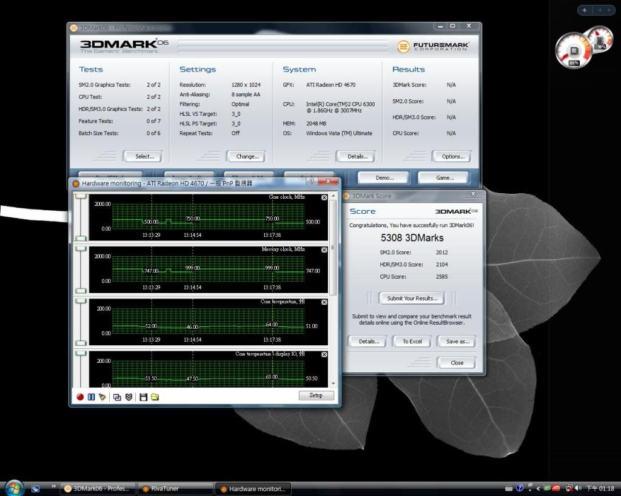Viewport: 621px width, 496px height.
Task: Click the Windows Vista (TM) Ultimate OS value
Action: pos(339,133)
